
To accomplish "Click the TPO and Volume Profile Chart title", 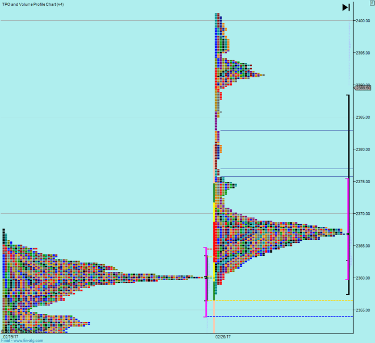I will click(x=33, y=4).
